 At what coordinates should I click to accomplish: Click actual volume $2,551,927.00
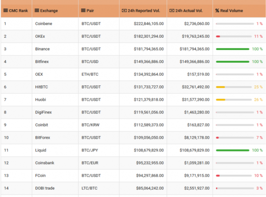197,188
